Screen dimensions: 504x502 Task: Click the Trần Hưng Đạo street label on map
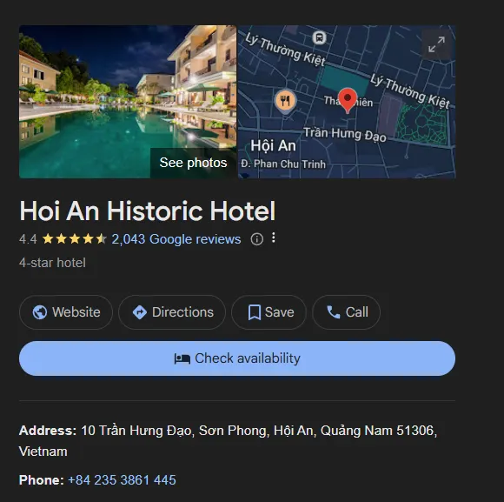tap(345, 134)
